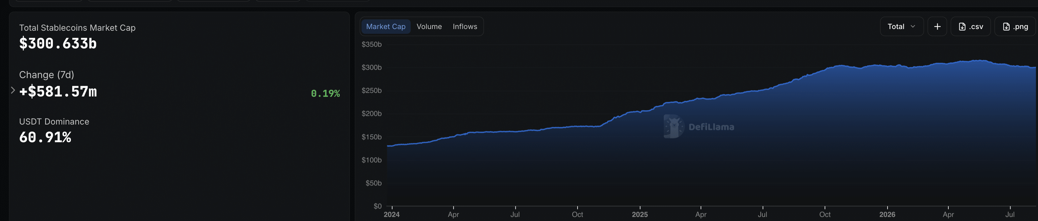
Task: Click the $300b y-axis label
Action: pyautogui.click(x=372, y=68)
